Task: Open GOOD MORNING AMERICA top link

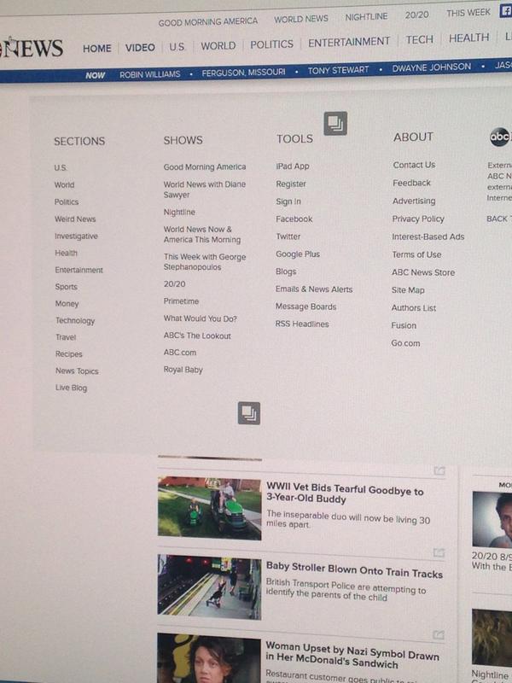Action: point(207,22)
